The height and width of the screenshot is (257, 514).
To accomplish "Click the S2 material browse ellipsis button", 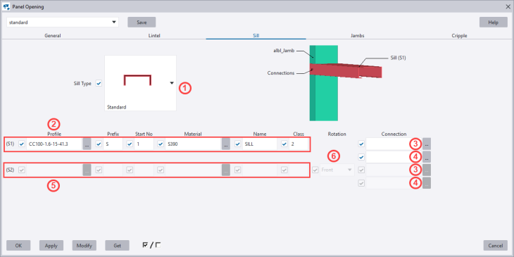I will click(226, 170).
